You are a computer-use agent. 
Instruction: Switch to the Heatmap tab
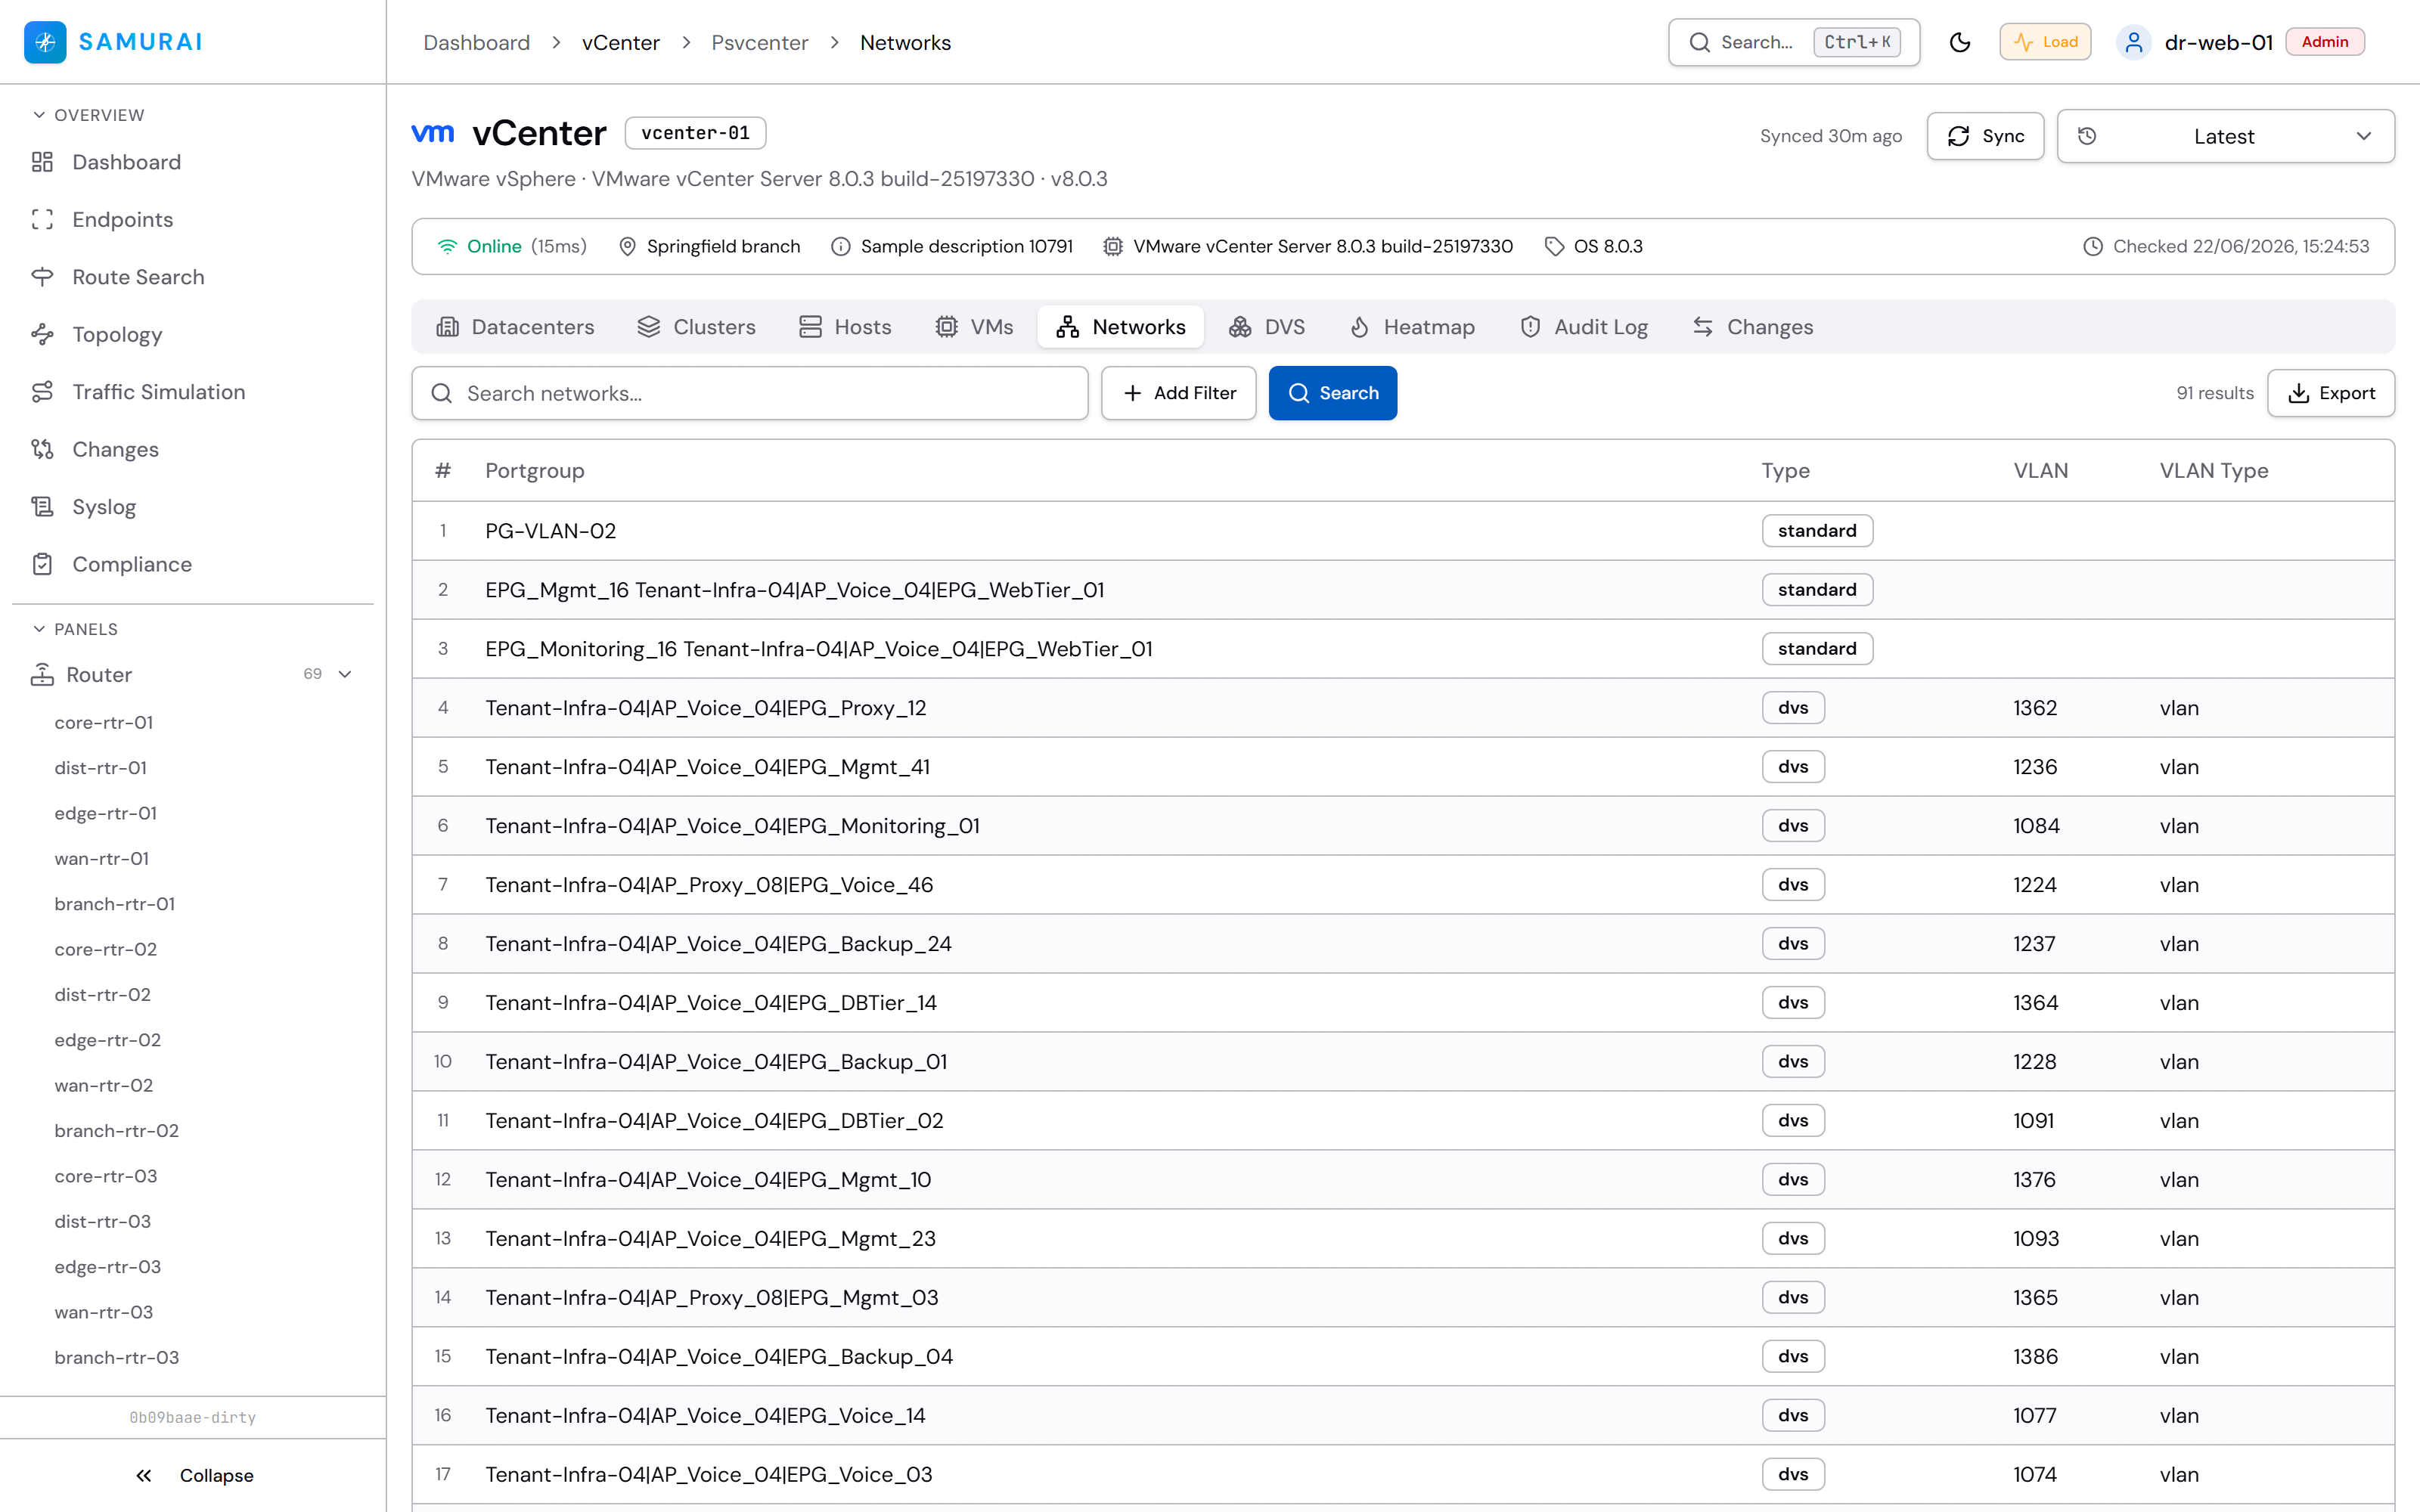tap(1412, 327)
